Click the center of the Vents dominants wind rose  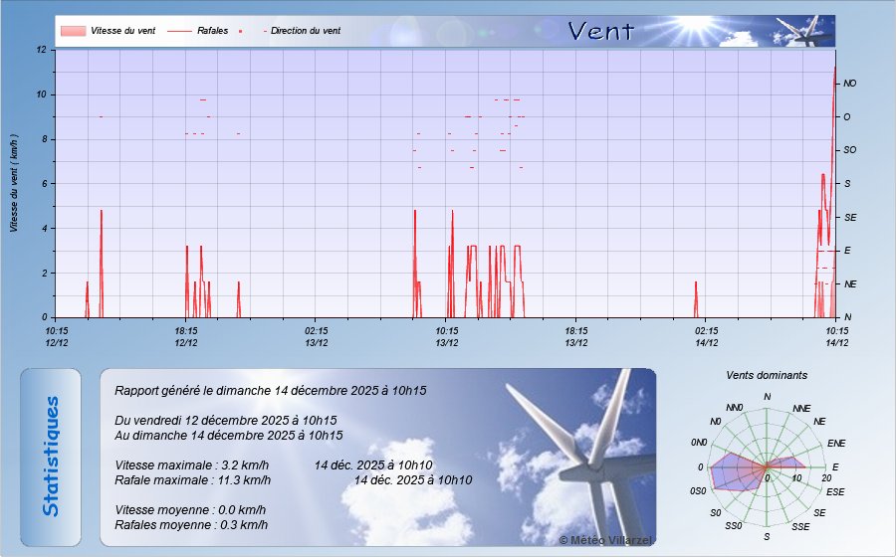coord(766,466)
